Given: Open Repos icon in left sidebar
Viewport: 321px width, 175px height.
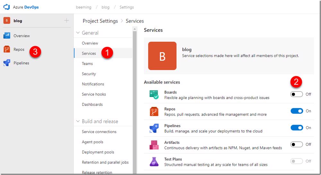Looking at the screenshot, I should coord(7,49).
